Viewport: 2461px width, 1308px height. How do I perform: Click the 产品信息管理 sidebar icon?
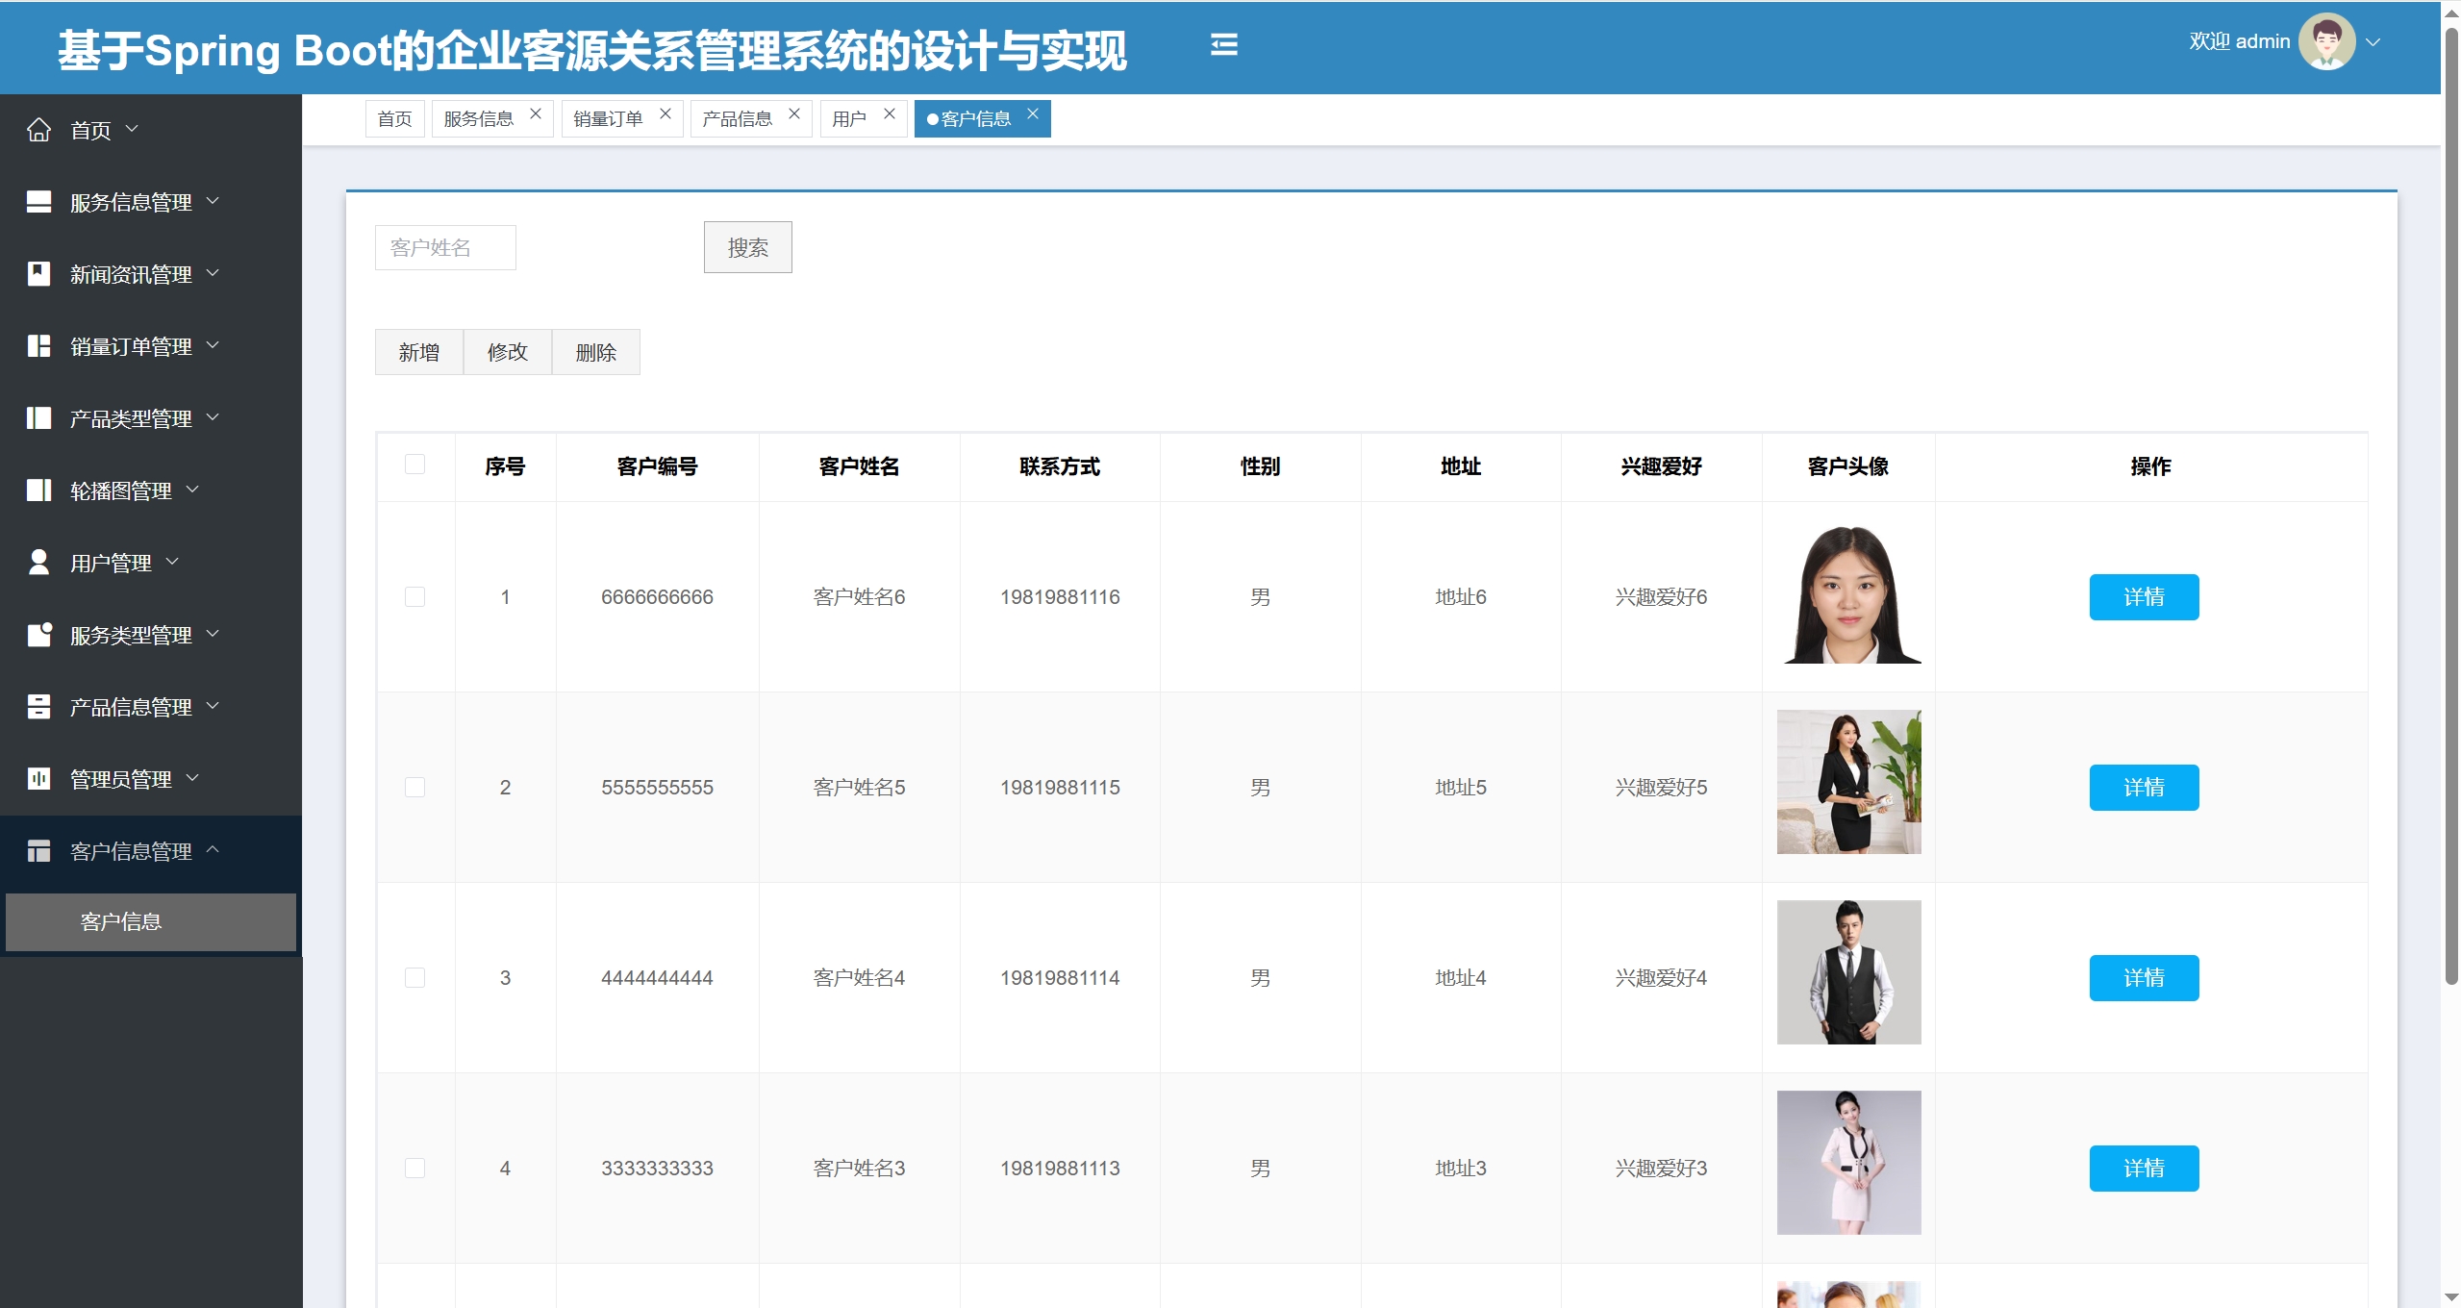(38, 707)
